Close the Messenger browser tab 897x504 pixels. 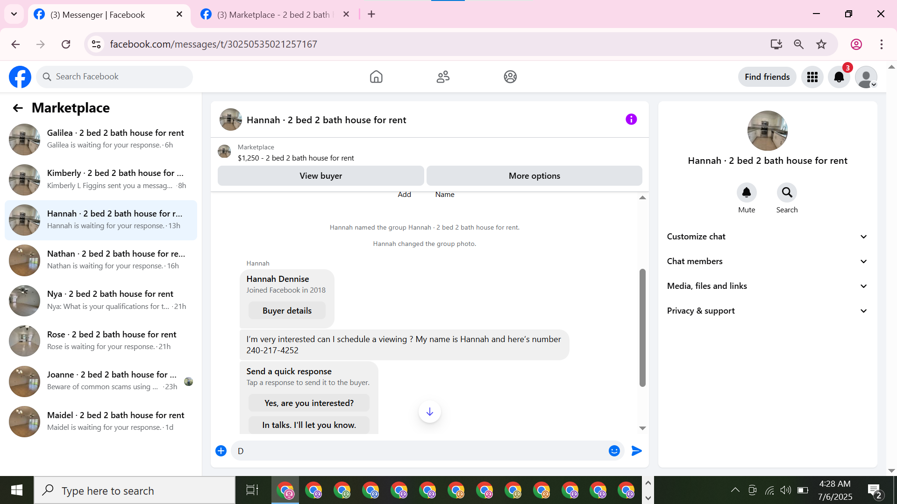179,14
